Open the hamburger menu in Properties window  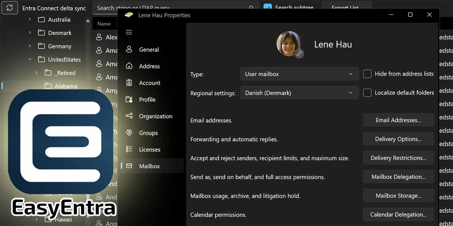point(129,32)
